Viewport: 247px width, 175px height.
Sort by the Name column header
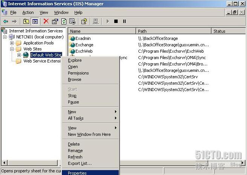(x=102, y=31)
